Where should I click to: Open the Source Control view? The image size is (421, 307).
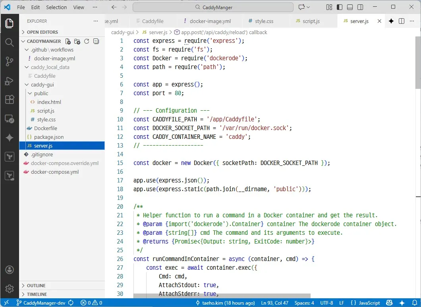point(10,61)
